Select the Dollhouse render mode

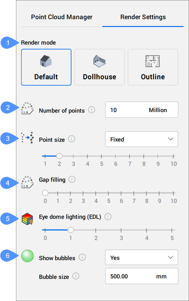pos(100,67)
